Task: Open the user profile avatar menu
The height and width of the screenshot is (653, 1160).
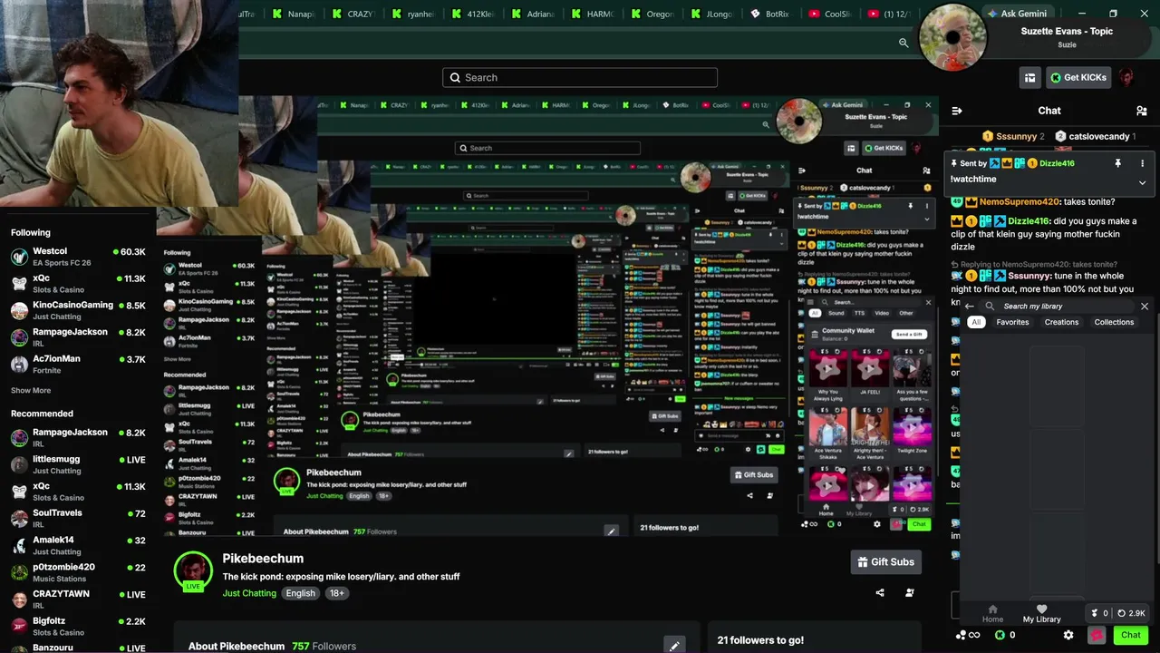Action: click(x=1126, y=77)
